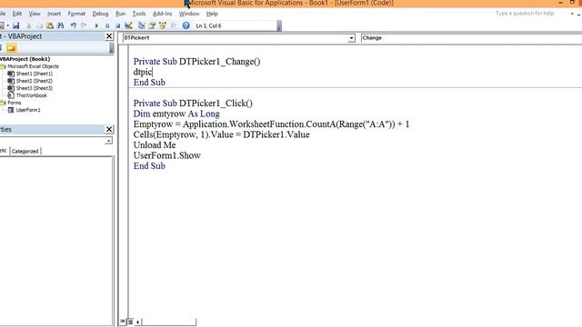Close the Project - VBAProject panel
582x327 pixels.
click(x=109, y=36)
